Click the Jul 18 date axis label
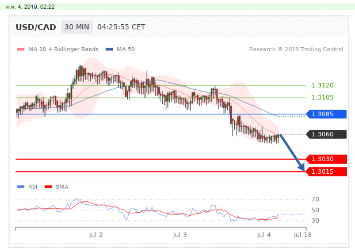The height and width of the screenshot is (252, 355). 303,235
